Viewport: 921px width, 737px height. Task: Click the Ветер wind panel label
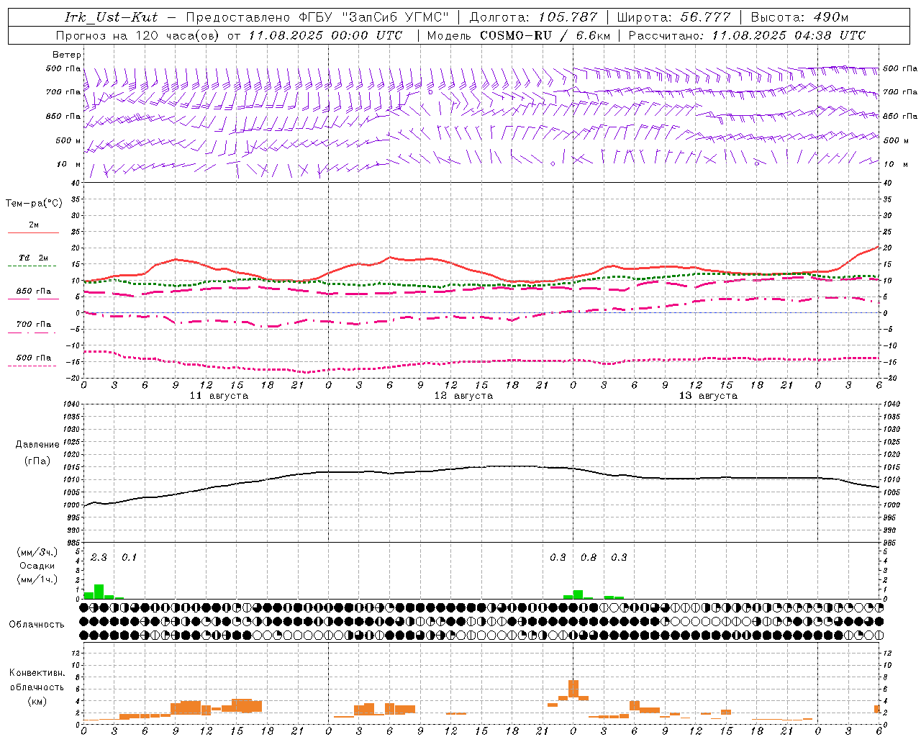pos(67,55)
